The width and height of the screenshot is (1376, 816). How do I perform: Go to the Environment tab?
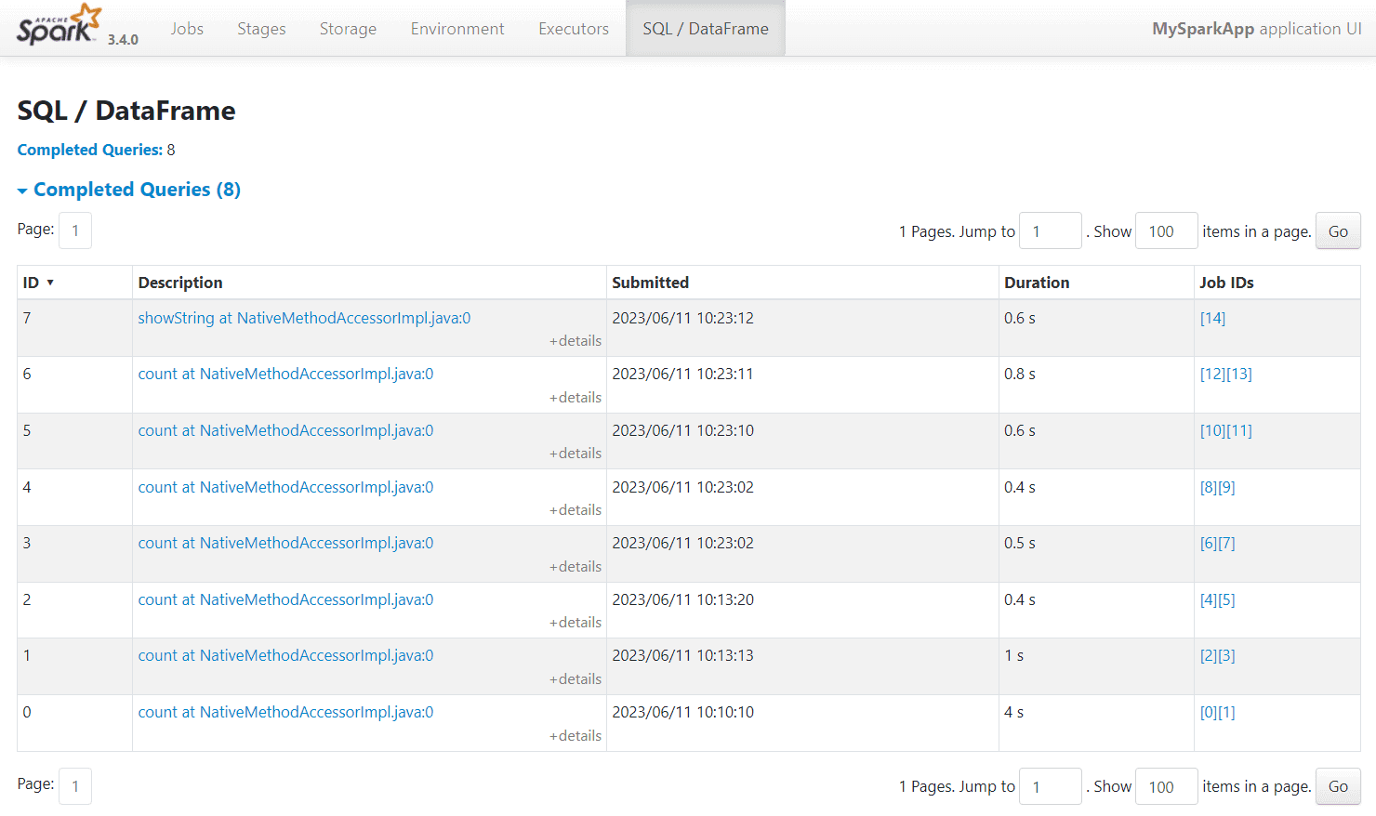tap(457, 29)
